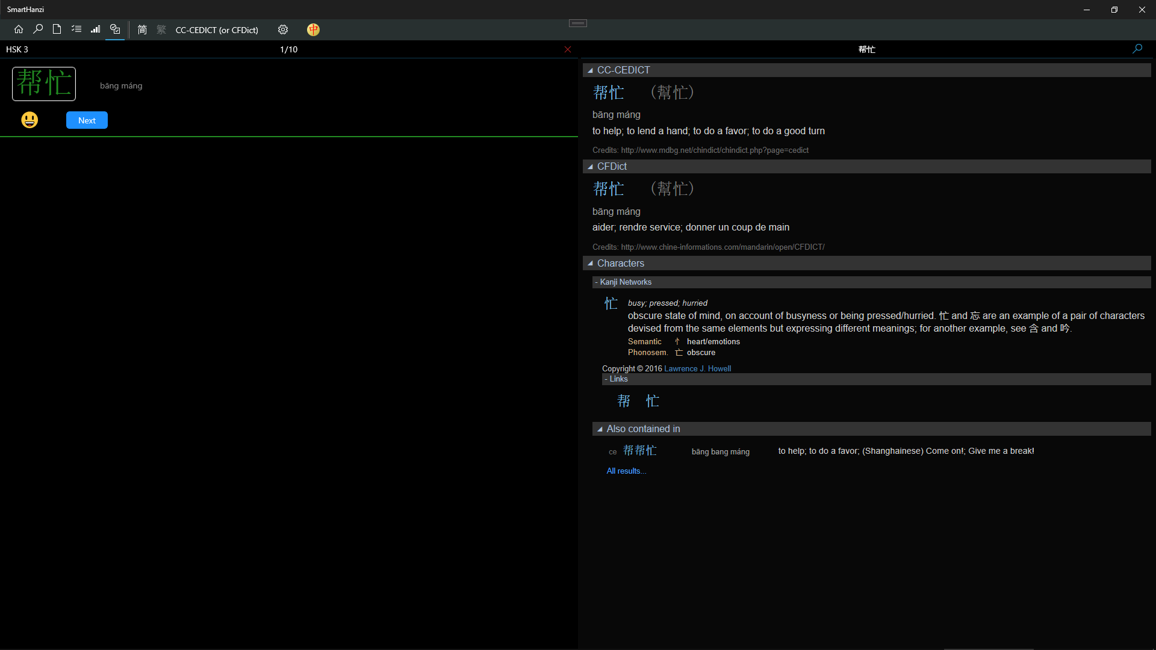Collapse the CC-CEDICT section
The image size is (1156, 650).
(591, 70)
